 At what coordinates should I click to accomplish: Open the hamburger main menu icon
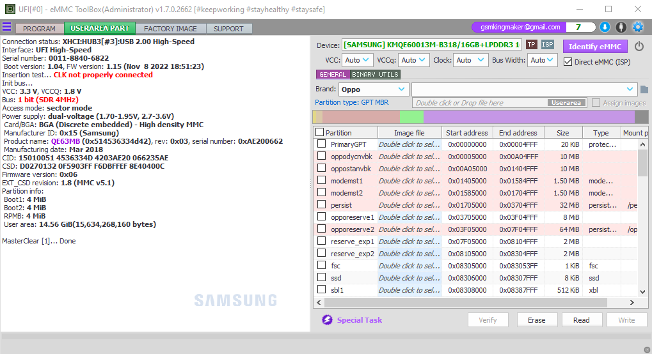pyautogui.click(x=6, y=27)
